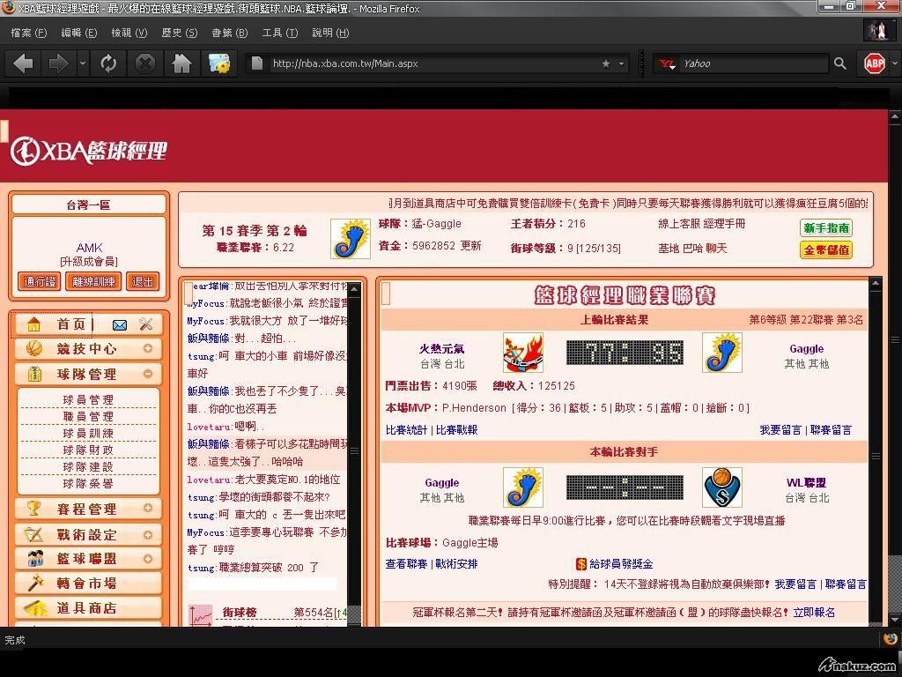
Task: Click the 火熱元氣 team logo
Action: click(x=523, y=353)
